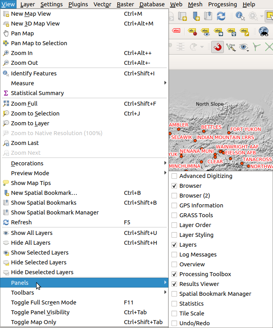The width and height of the screenshot is (273, 328).
Task: Uncheck the Browser panel
Action: [174, 186]
